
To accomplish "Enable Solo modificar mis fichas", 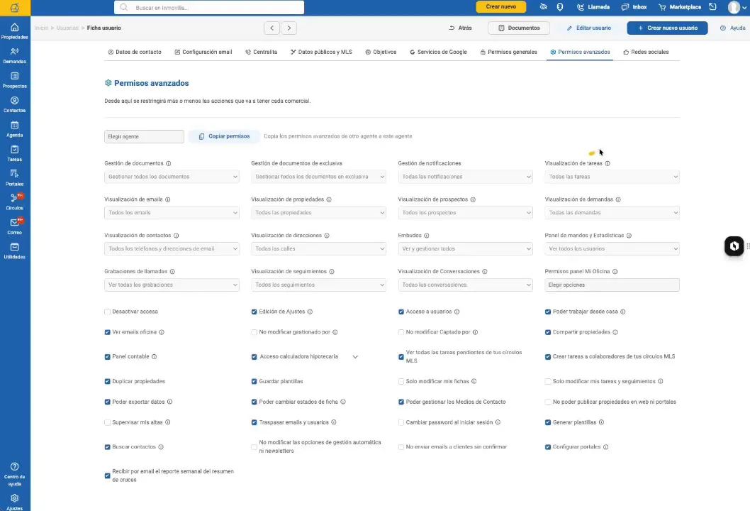I will (401, 382).
